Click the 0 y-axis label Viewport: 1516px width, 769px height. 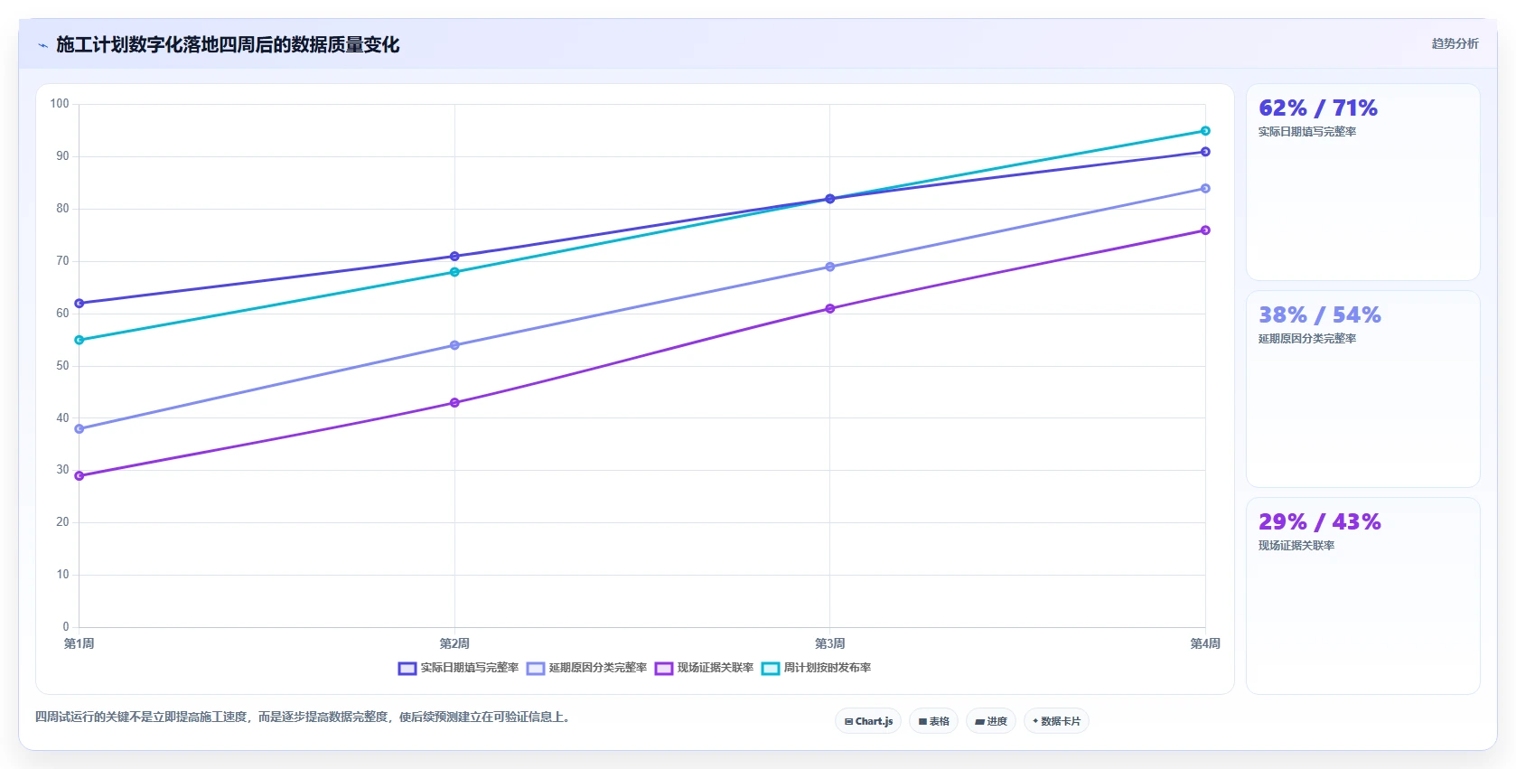[66, 627]
